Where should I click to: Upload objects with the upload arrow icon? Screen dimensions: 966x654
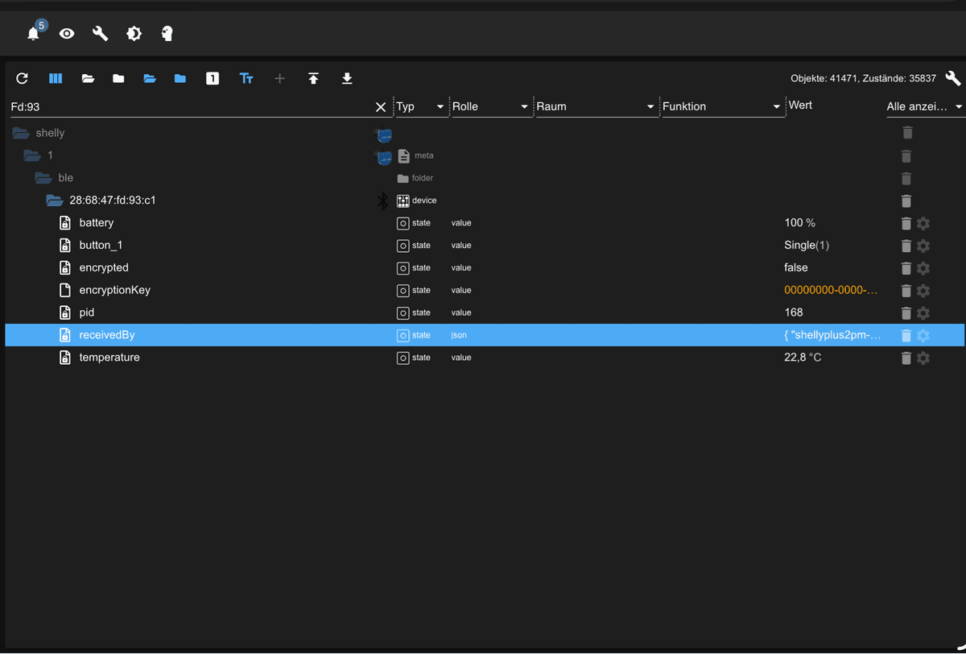(313, 78)
